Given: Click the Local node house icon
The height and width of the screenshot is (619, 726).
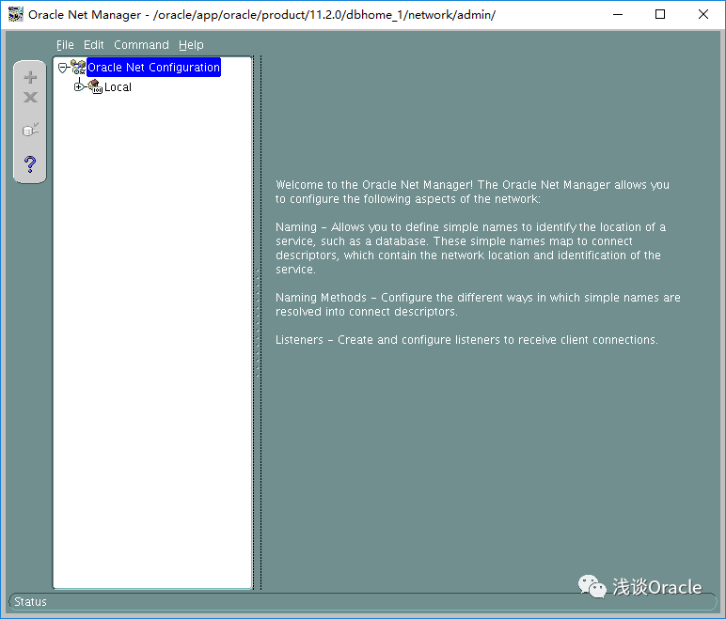Looking at the screenshot, I should coord(95,86).
